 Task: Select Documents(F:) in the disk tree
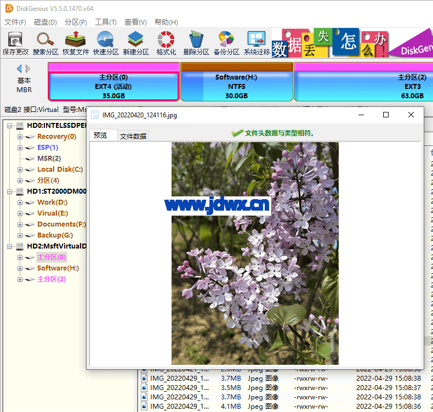[x=61, y=224]
